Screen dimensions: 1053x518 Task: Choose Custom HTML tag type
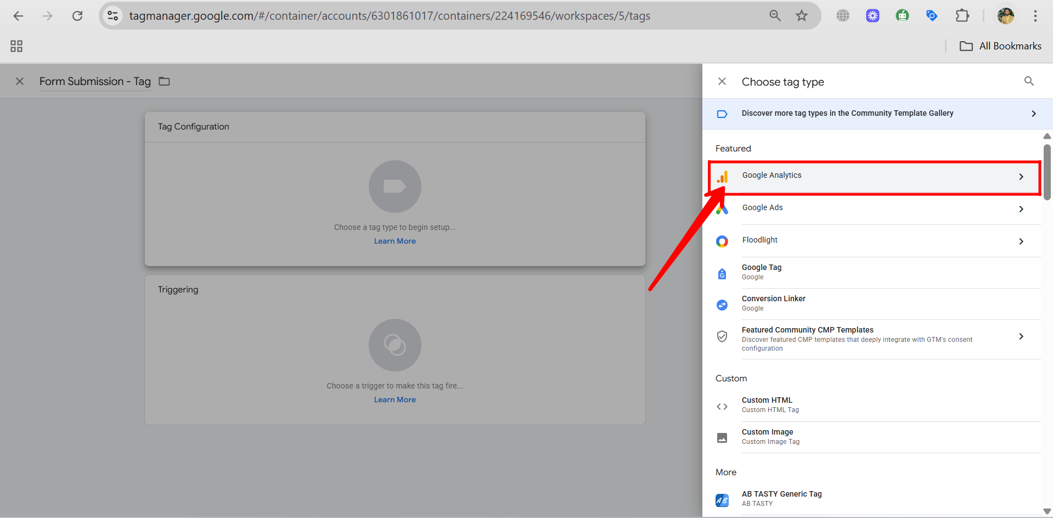click(x=878, y=406)
